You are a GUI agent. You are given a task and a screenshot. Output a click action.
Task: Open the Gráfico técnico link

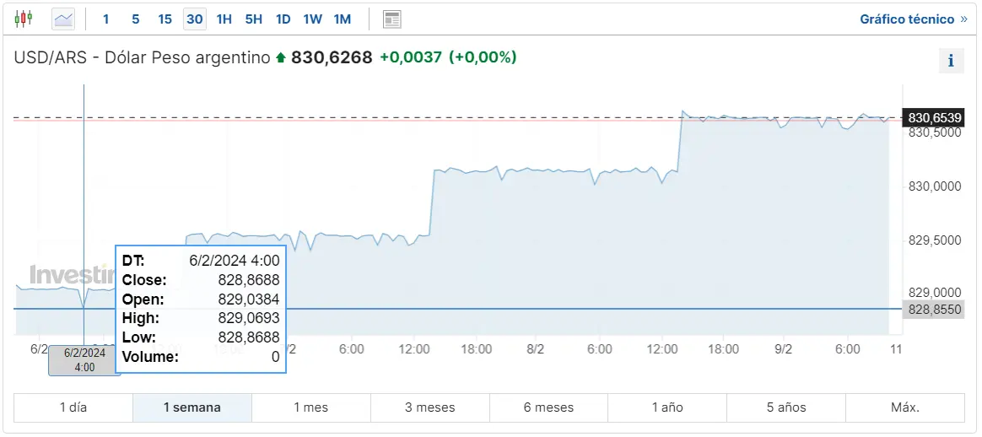coord(913,19)
